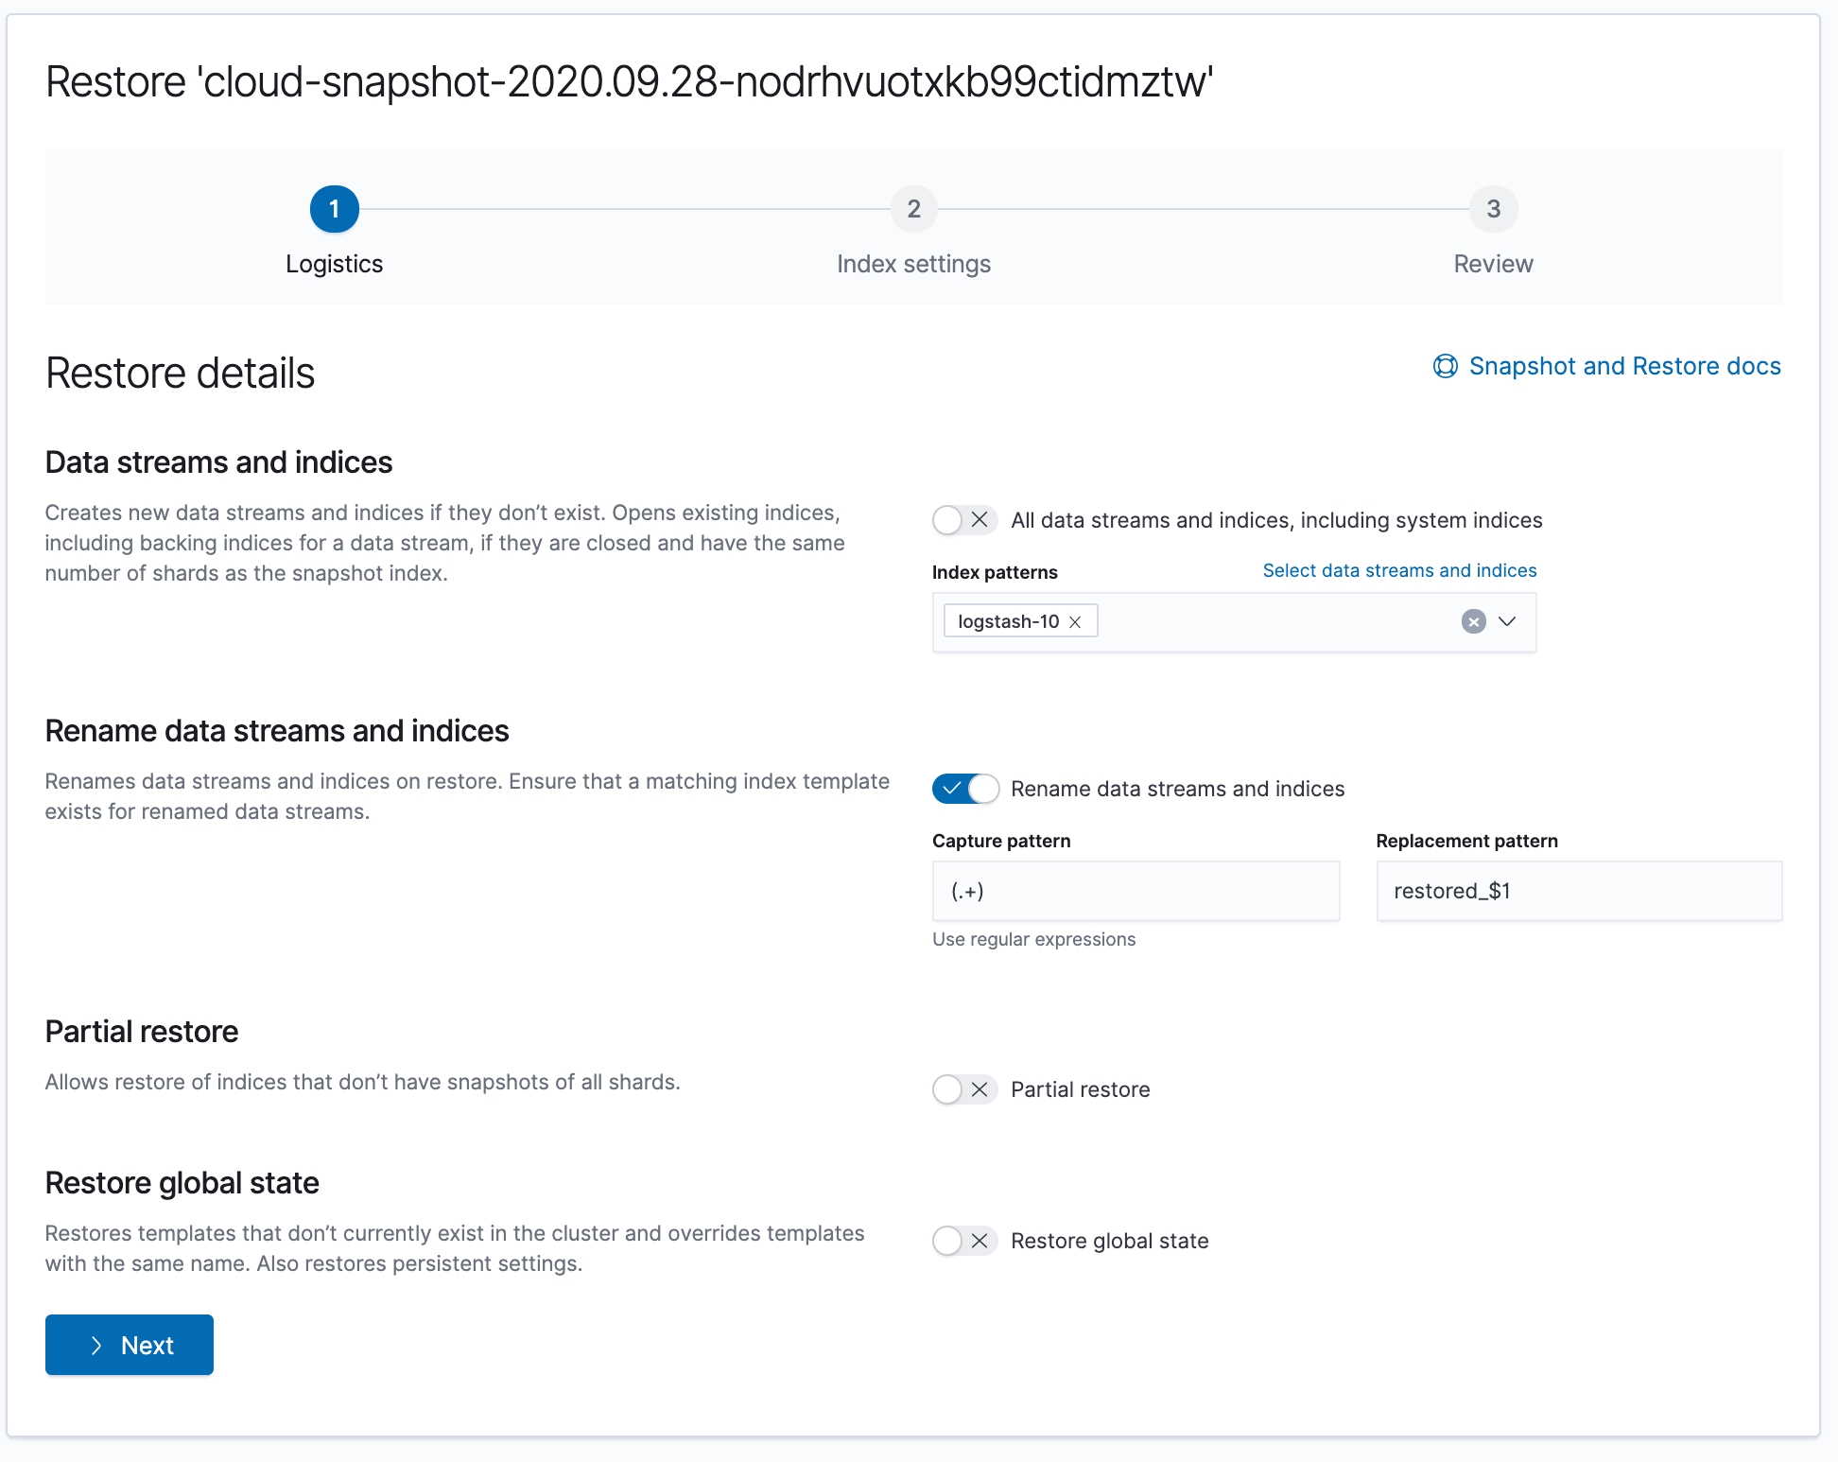
Task: Click Select data streams and indices link
Action: [1399, 570]
